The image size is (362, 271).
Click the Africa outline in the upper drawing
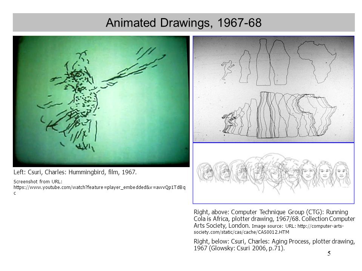[316, 62]
